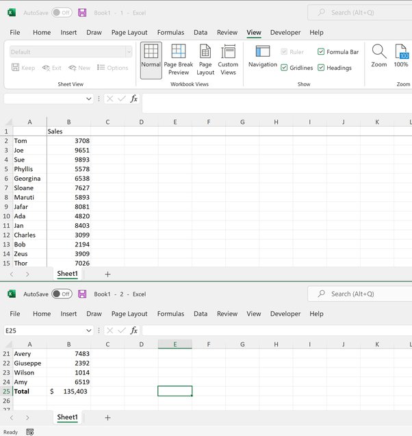
Task: Click search box in Book1 - 2 window
Action: pyautogui.click(x=360, y=294)
